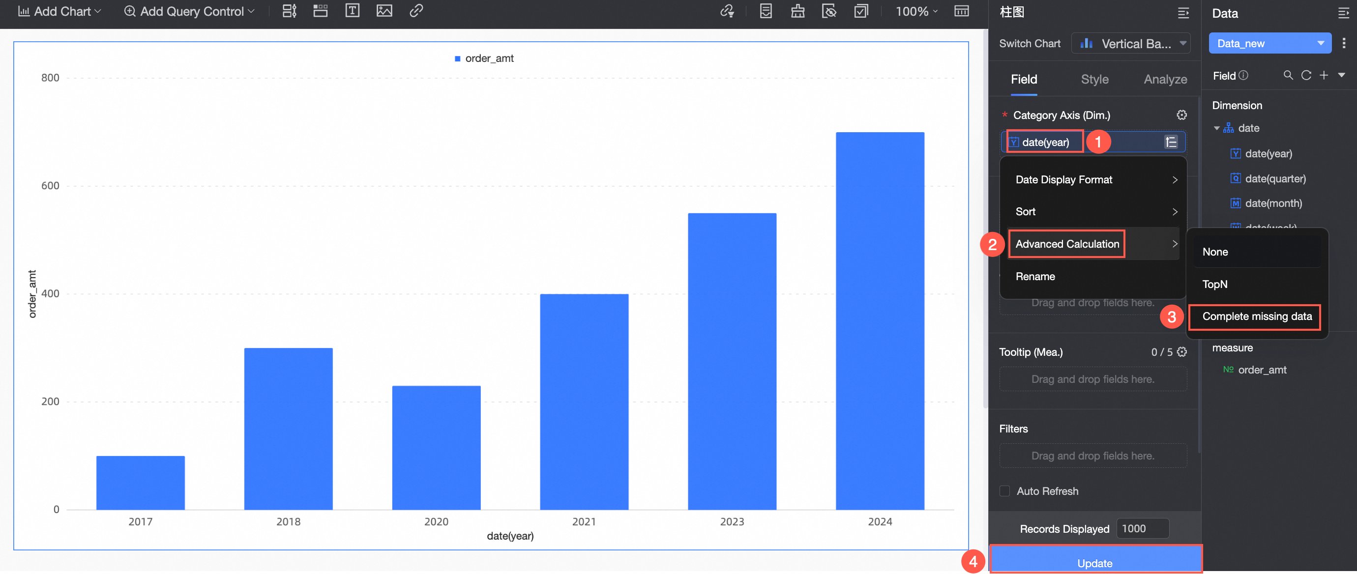Click the hyperlink toolbar icon
This screenshot has width=1357, height=574.
pos(416,11)
